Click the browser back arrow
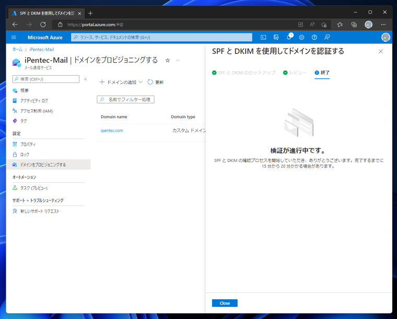 point(15,25)
